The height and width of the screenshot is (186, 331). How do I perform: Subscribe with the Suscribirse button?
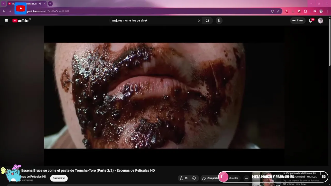click(59, 178)
